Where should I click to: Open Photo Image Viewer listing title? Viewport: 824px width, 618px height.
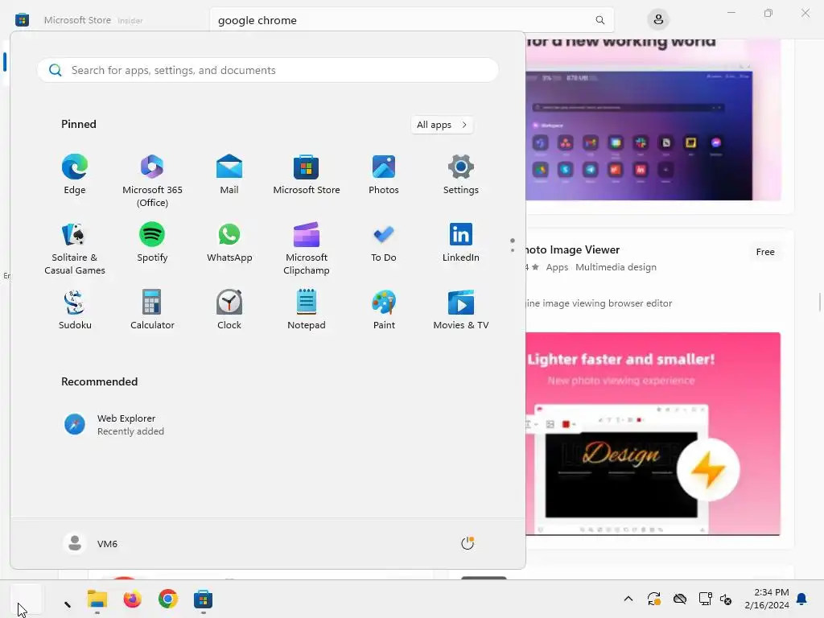pos(573,249)
